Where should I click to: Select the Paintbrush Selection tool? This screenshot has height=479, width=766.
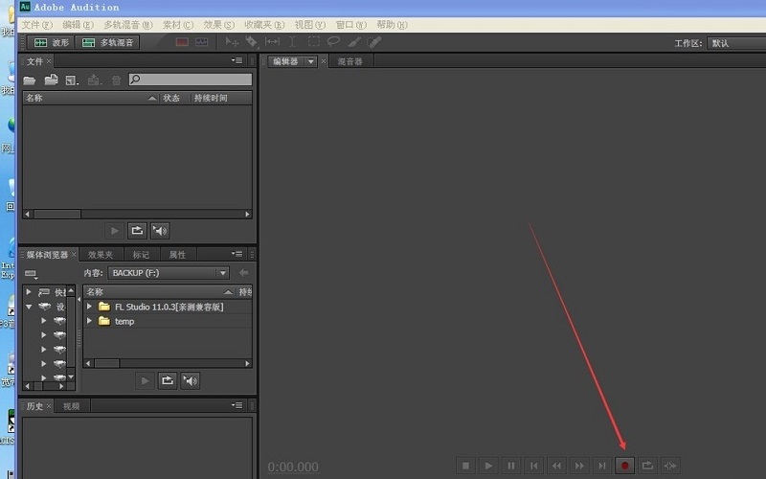[354, 42]
